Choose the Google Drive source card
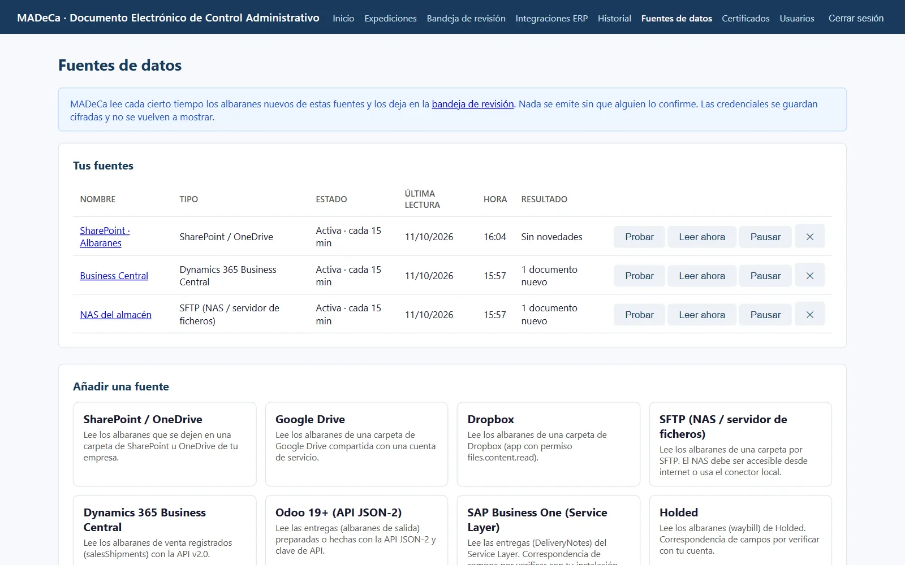 [356, 444]
